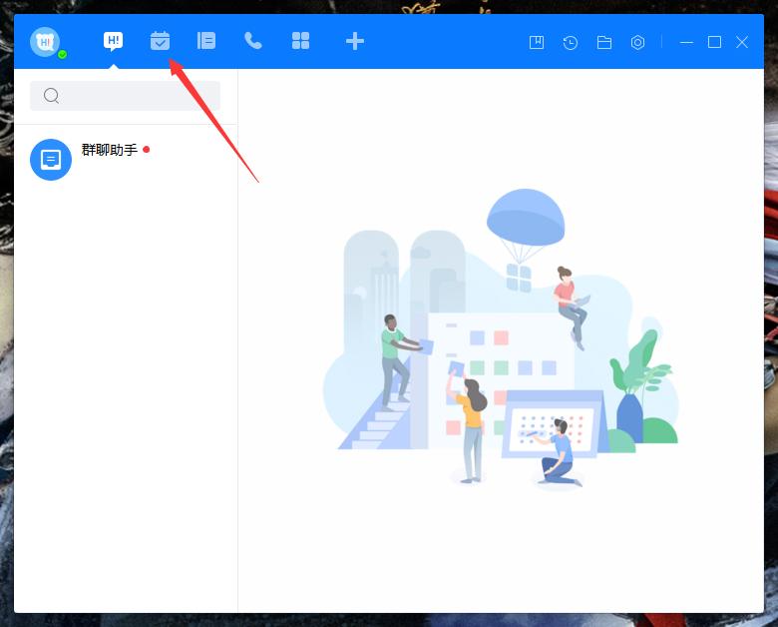Open the apps grid icon
The width and height of the screenshot is (778, 627).
pyautogui.click(x=300, y=41)
